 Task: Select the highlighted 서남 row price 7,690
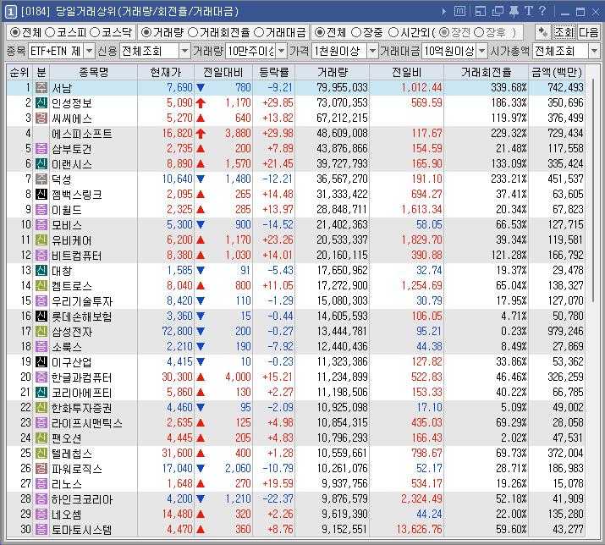click(x=179, y=88)
